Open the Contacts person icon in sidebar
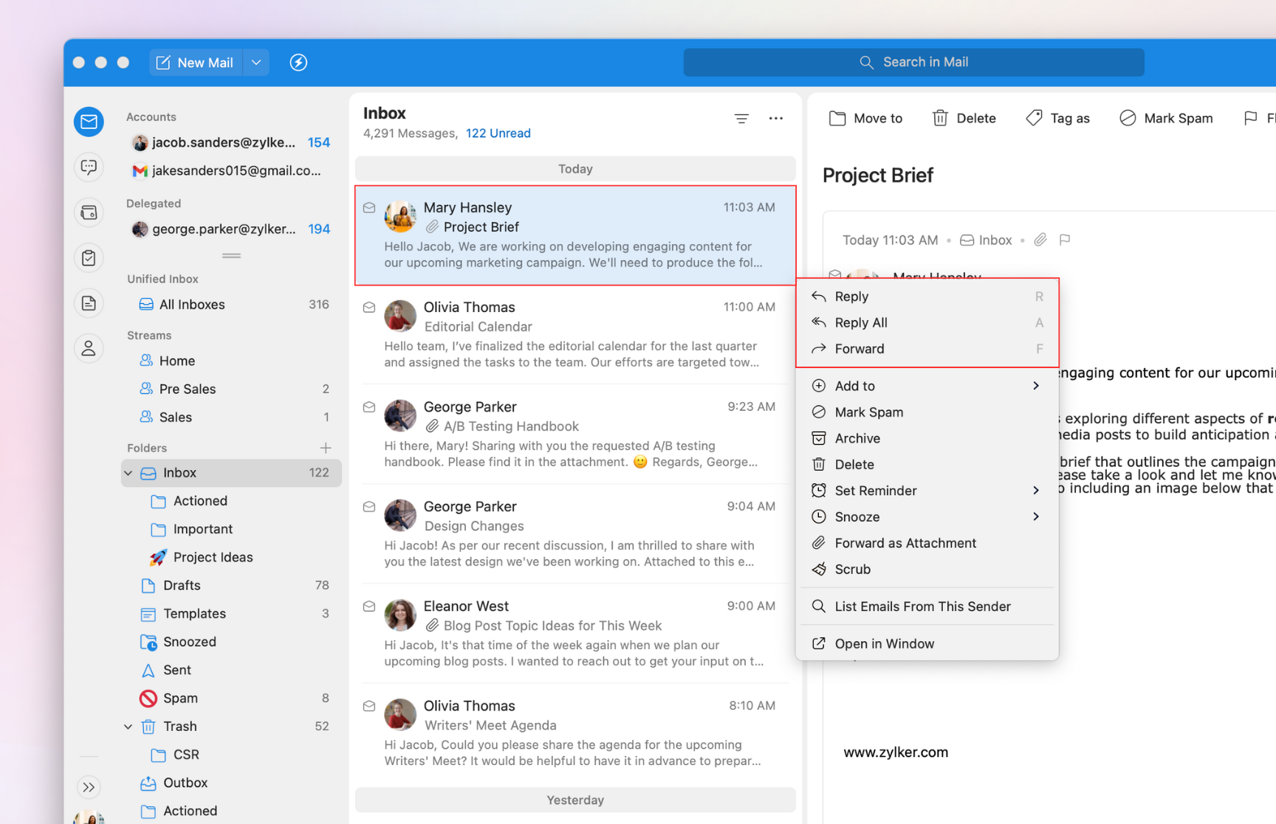Image resolution: width=1276 pixels, height=824 pixels. pos(89,348)
